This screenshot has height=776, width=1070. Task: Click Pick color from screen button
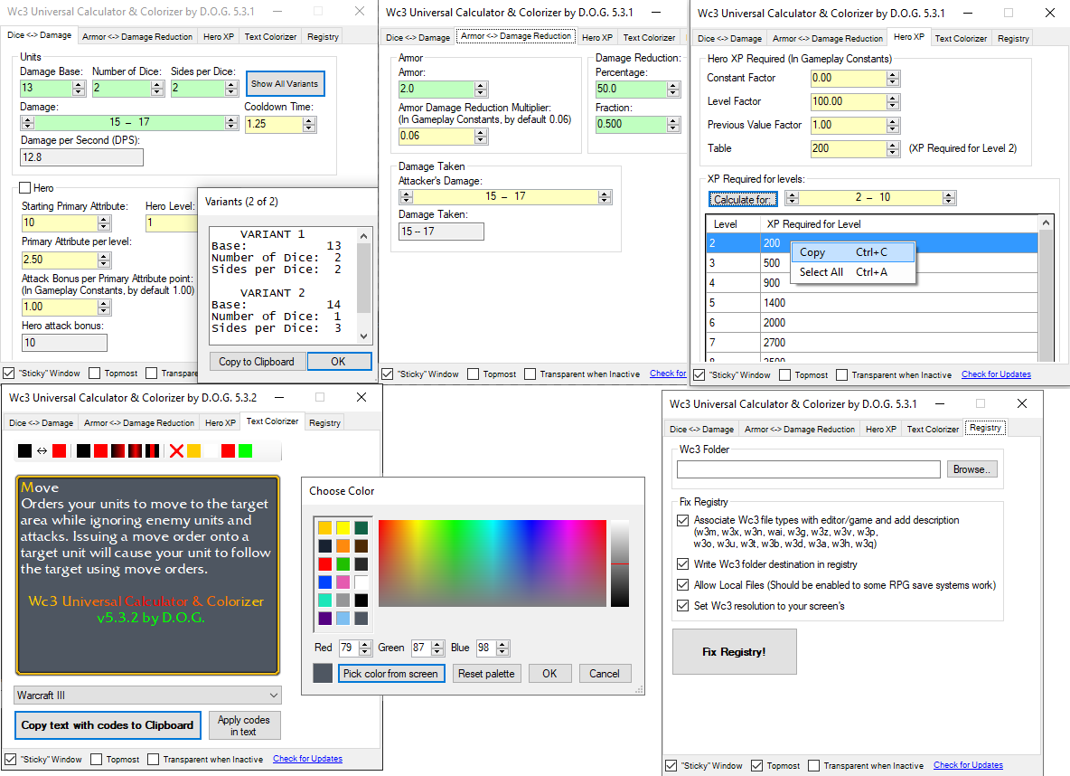[x=391, y=674]
